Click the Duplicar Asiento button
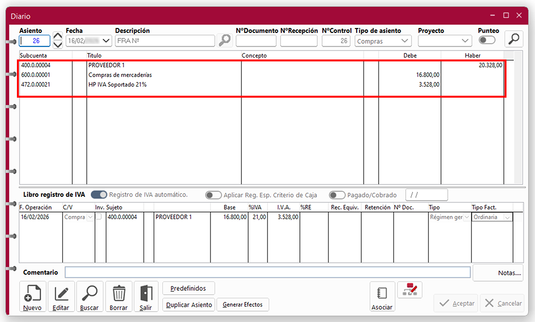 point(189,305)
